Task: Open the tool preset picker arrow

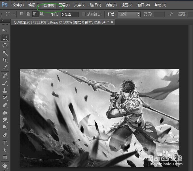Action: tap(14, 14)
